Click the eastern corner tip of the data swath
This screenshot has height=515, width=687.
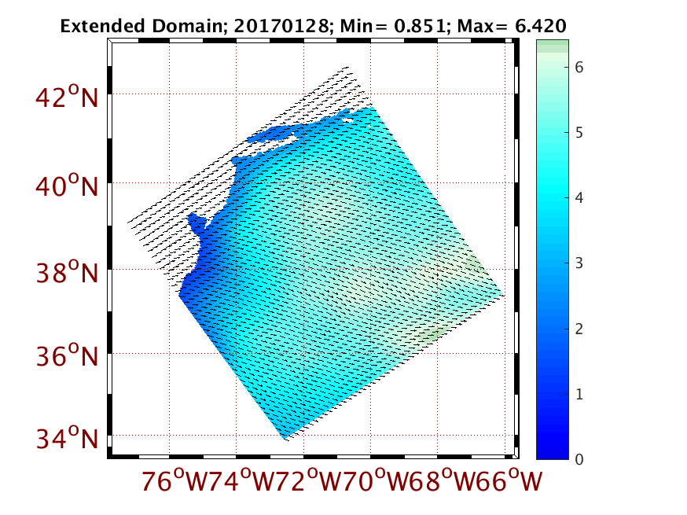pos(502,296)
